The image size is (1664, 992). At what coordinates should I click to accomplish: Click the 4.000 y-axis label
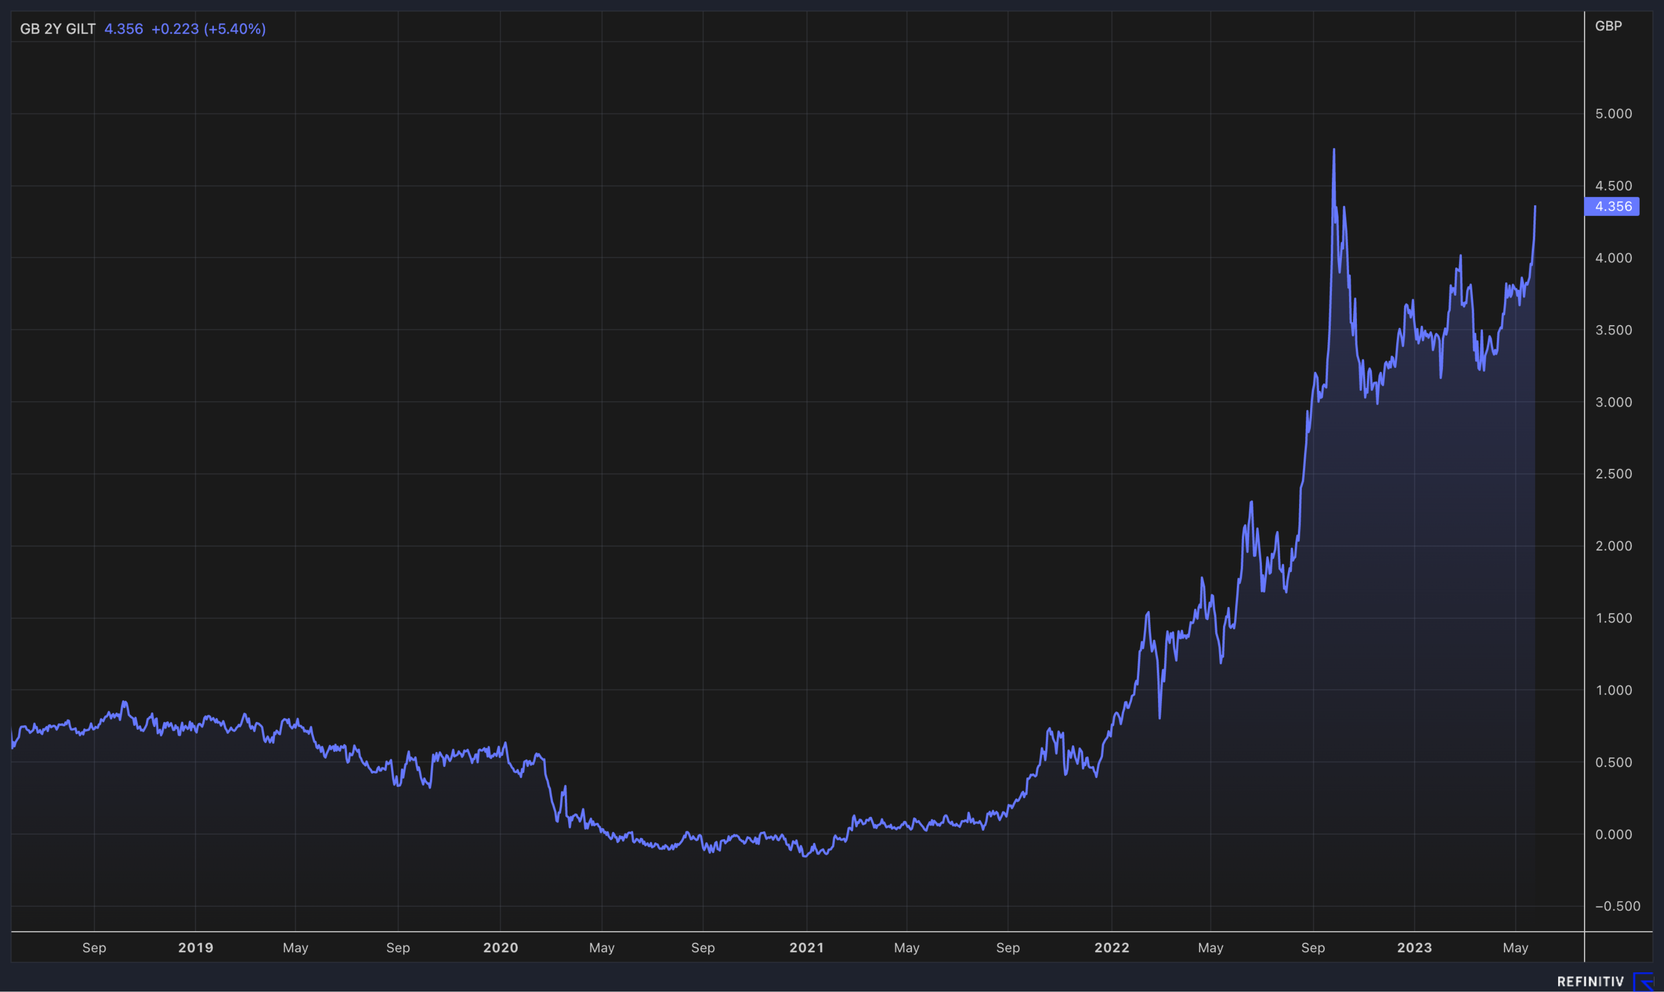click(x=1613, y=258)
